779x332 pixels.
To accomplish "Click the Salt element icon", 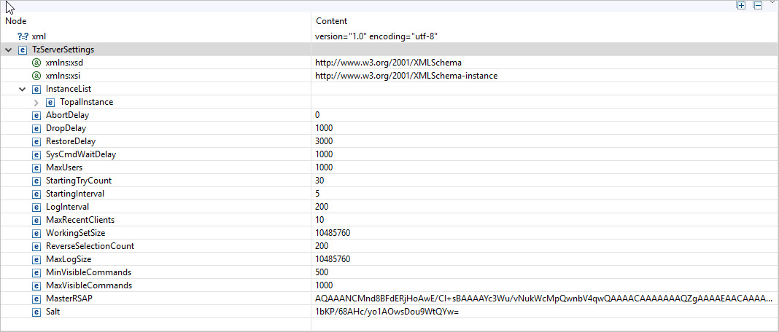I will pos(36,312).
